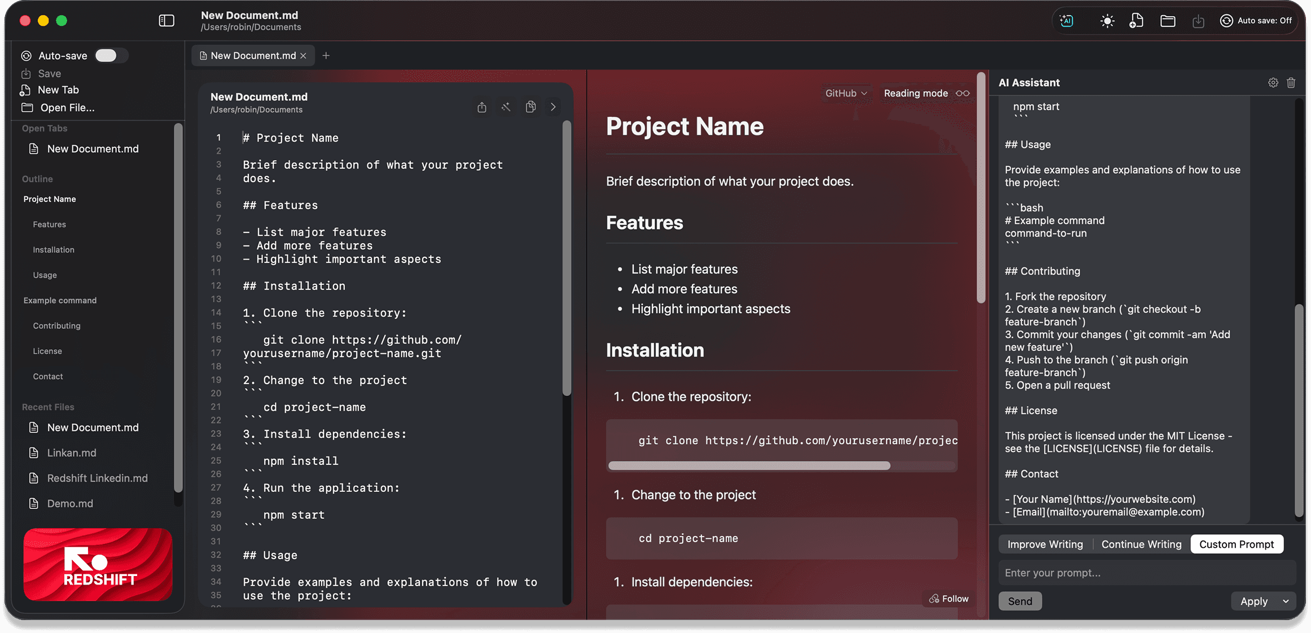The width and height of the screenshot is (1311, 633).
Task: Switch to the Improve Writing tab
Action: 1045,544
